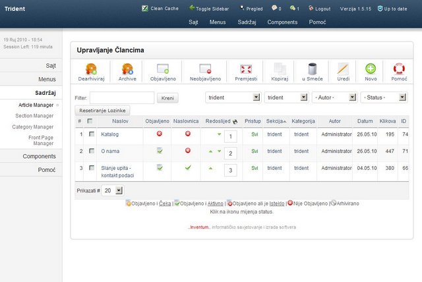Click the Uredi edit pencil icon
Viewport: 422px width, 282px height.
(343, 69)
